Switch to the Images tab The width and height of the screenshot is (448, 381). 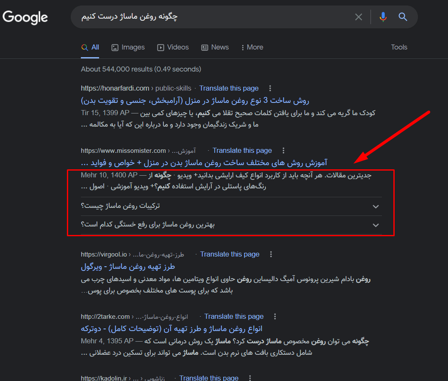[x=128, y=47]
